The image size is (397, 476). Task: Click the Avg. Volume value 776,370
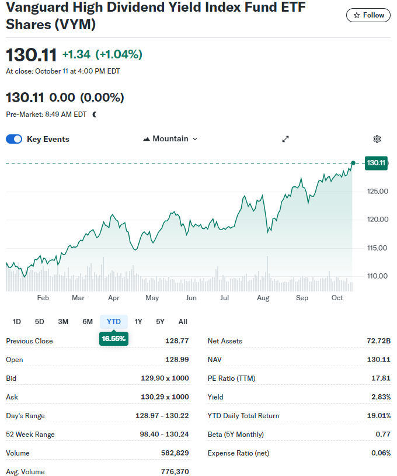pos(175,471)
